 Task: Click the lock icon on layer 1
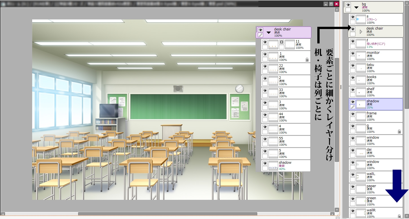pyautogui.click(x=307, y=59)
